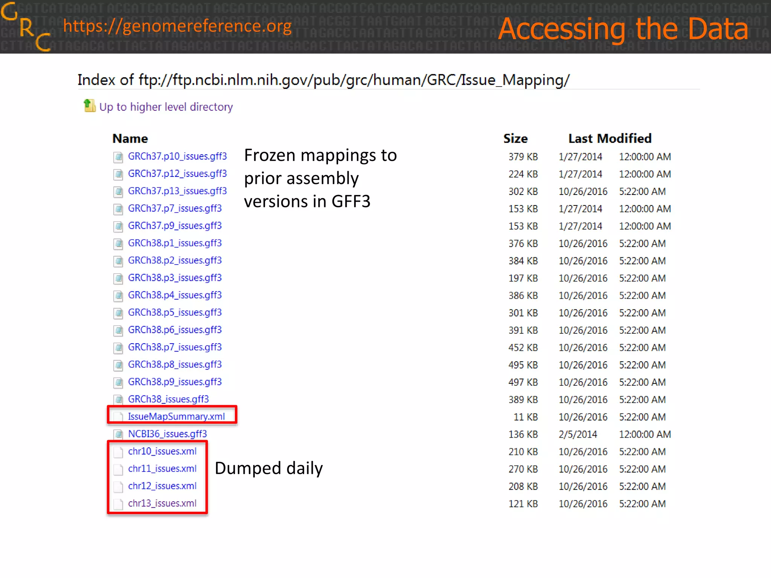Click the Last Modified column header

[x=610, y=138]
